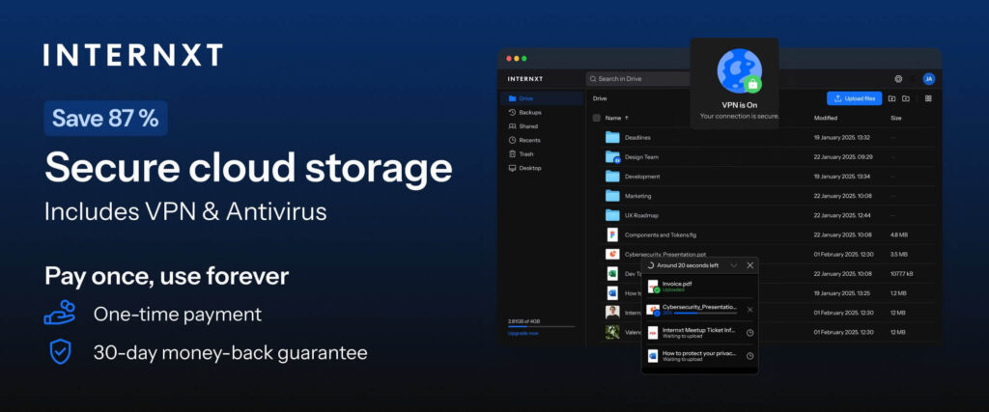Screen dimensions: 989x412
Task: Collapse the upload progress panel chevron
Action: (734, 265)
